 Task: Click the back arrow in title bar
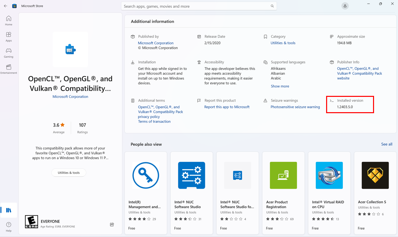coord(5,6)
